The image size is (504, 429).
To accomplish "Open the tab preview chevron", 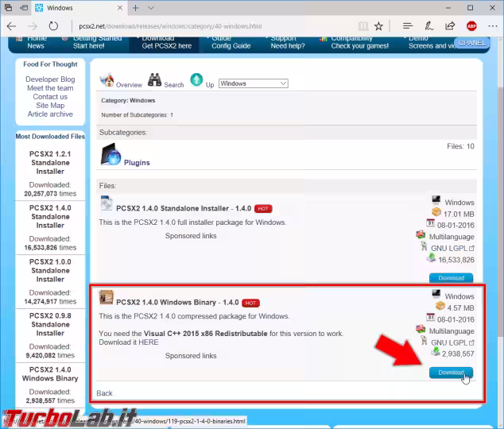I will (151, 8).
